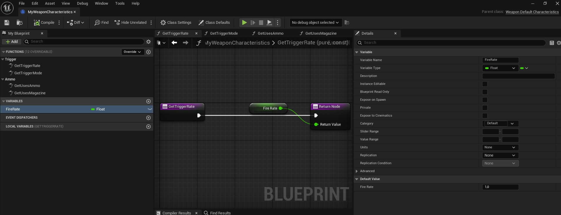Click the Browse to asset icon
This screenshot has height=215, width=561.
(x=20, y=23)
